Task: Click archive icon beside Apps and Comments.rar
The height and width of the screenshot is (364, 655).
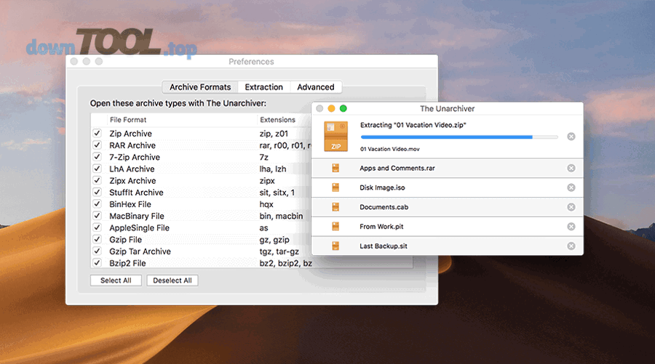Action: [x=336, y=168]
